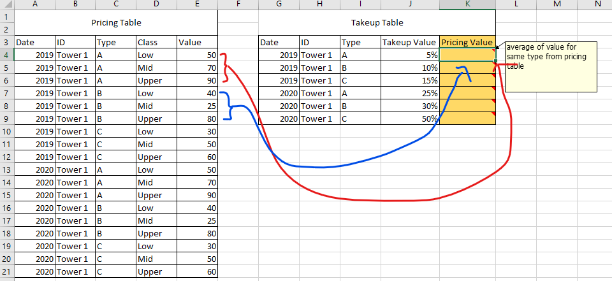The width and height of the screenshot is (612, 281).
Task: Select the ID header in Pricing Table
Action: 75,42
